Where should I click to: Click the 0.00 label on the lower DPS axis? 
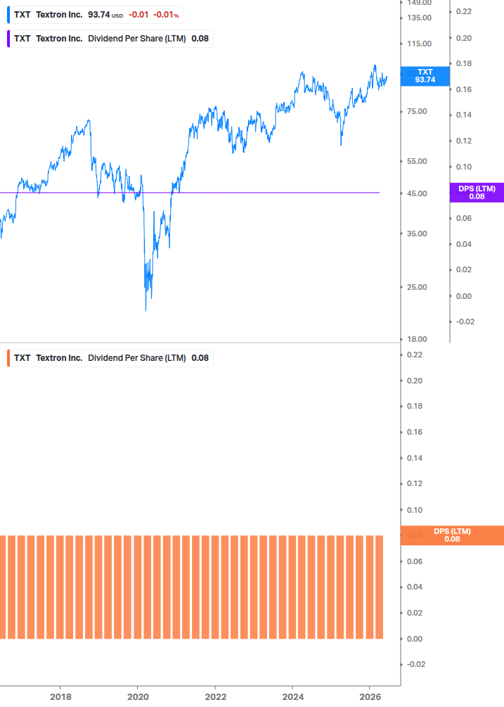click(415, 639)
